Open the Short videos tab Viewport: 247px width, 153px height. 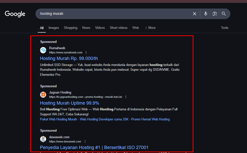click(x=119, y=28)
